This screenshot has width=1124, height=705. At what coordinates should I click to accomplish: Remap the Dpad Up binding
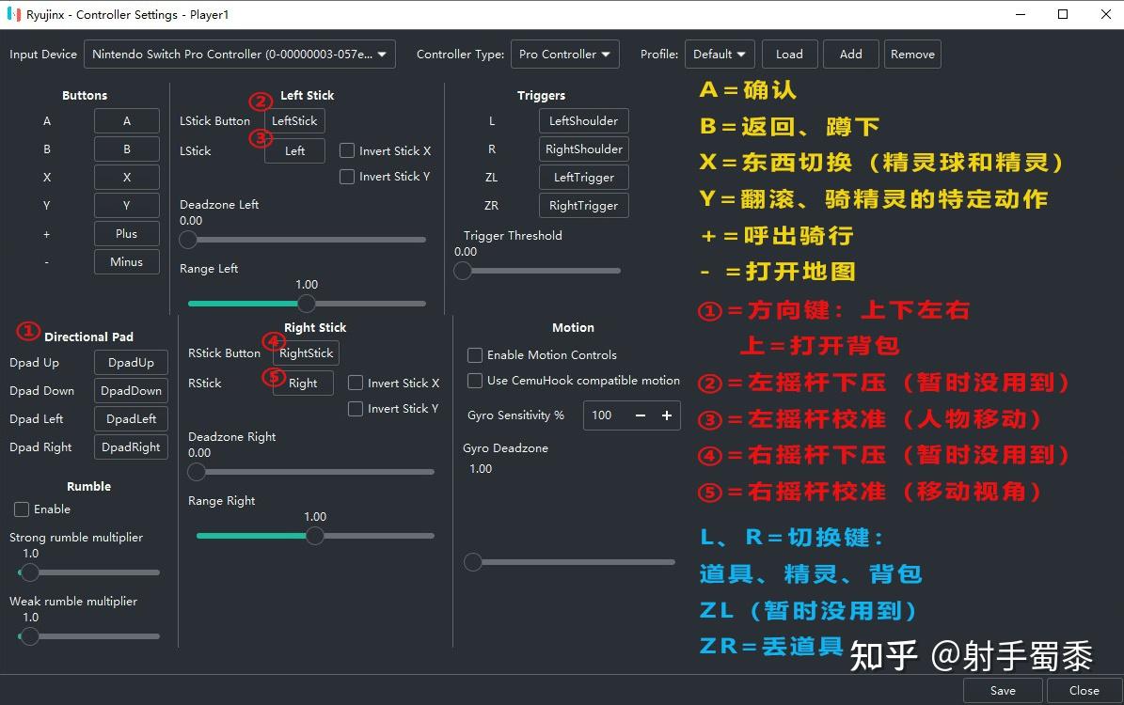pyautogui.click(x=130, y=362)
